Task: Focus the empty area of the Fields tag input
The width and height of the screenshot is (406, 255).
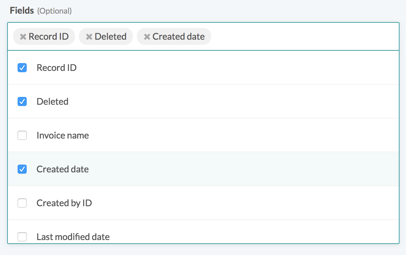Action: [303, 36]
